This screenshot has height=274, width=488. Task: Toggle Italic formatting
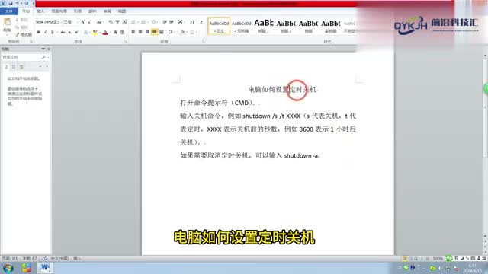[45, 32]
